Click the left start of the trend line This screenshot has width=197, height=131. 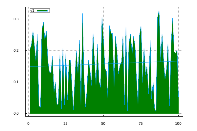30,67
